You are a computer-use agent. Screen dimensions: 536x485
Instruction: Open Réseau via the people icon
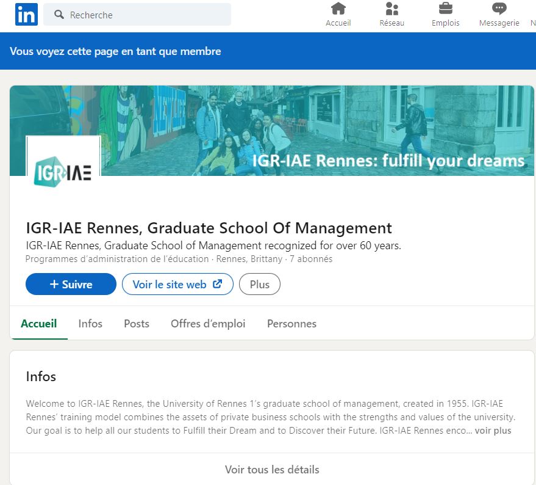click(x=391, y=9)
